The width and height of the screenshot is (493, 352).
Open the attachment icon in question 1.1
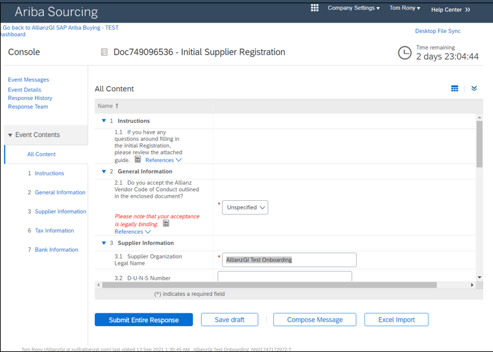click(138, 160)
